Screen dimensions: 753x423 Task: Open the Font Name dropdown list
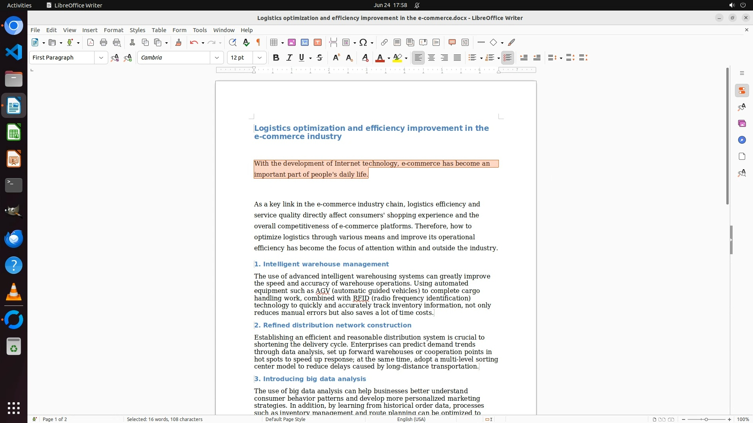(217, 58)
